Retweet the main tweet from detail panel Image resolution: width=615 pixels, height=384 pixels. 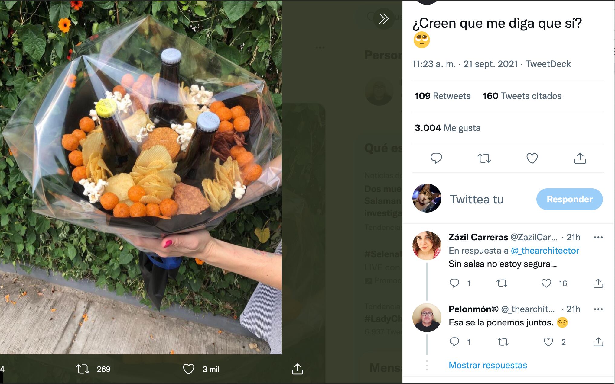point(484,158)
